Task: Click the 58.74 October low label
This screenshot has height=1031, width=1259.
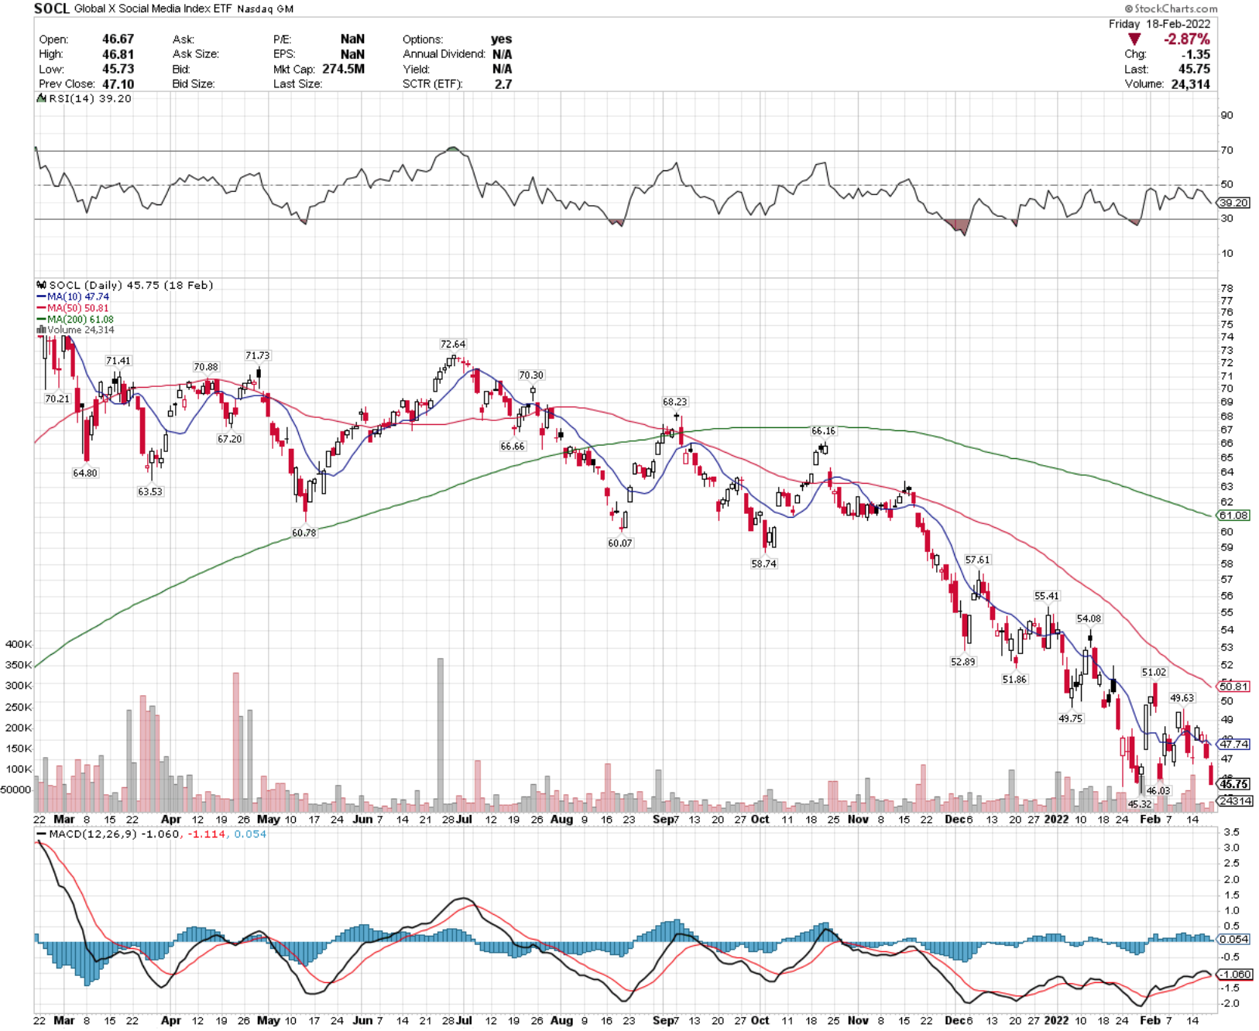Action: (x=763, y=563)
